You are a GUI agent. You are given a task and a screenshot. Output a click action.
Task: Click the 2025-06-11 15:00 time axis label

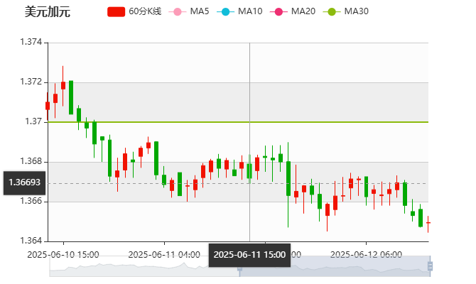click(249, 254)
